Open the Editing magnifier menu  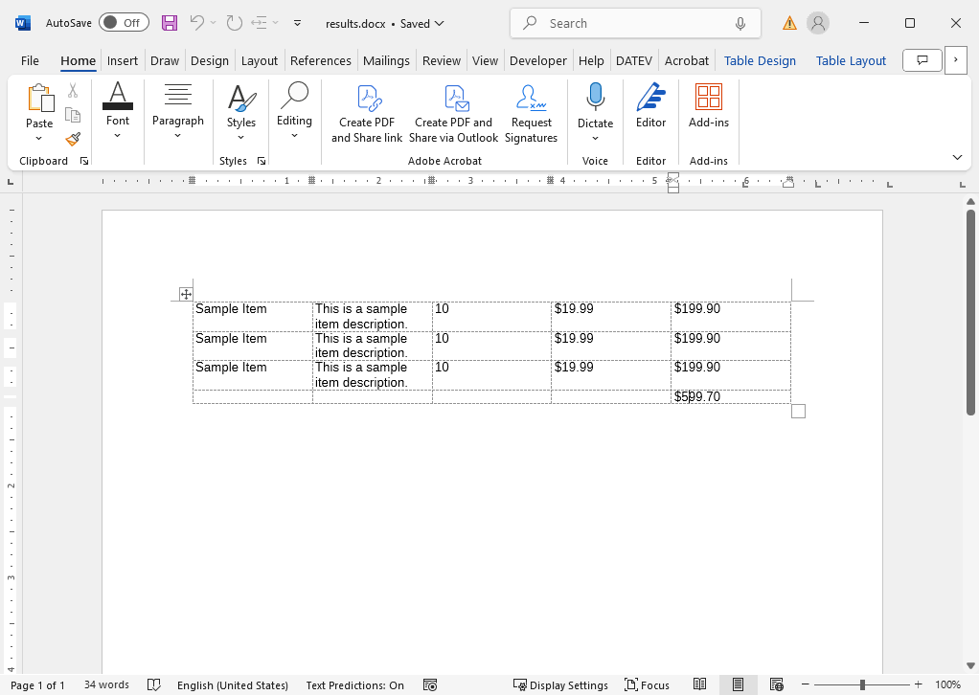click(294, 110)
